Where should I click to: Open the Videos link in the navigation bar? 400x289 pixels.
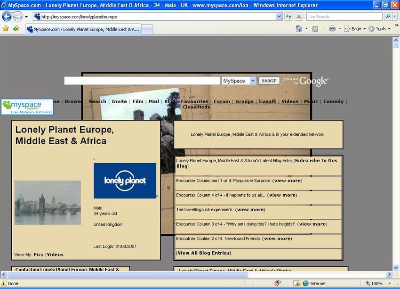tap(290, 101)
